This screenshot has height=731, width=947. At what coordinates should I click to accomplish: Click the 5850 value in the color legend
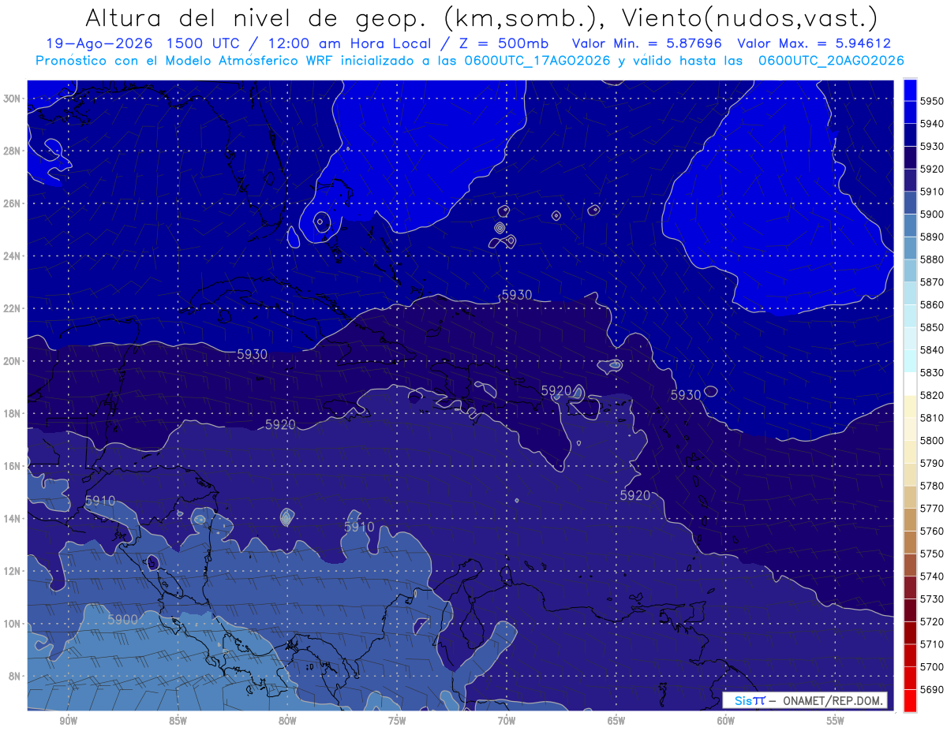point(931,327)
